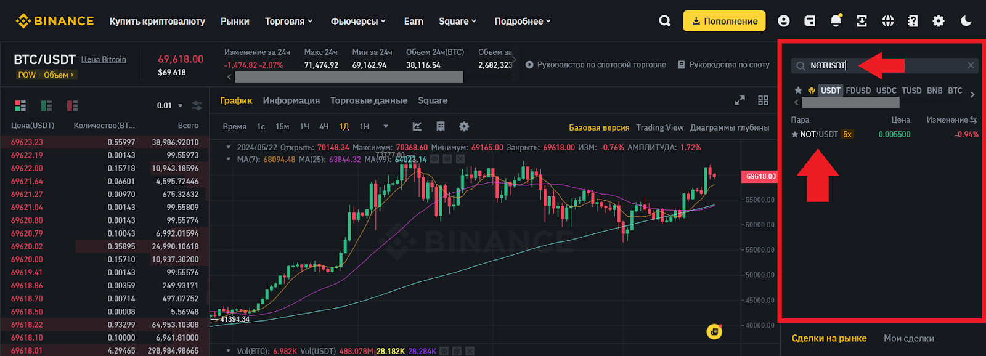The height and width of the screenshot is (356, 986).
Task: Select the 15м time interval
Action: click(282, 126)
